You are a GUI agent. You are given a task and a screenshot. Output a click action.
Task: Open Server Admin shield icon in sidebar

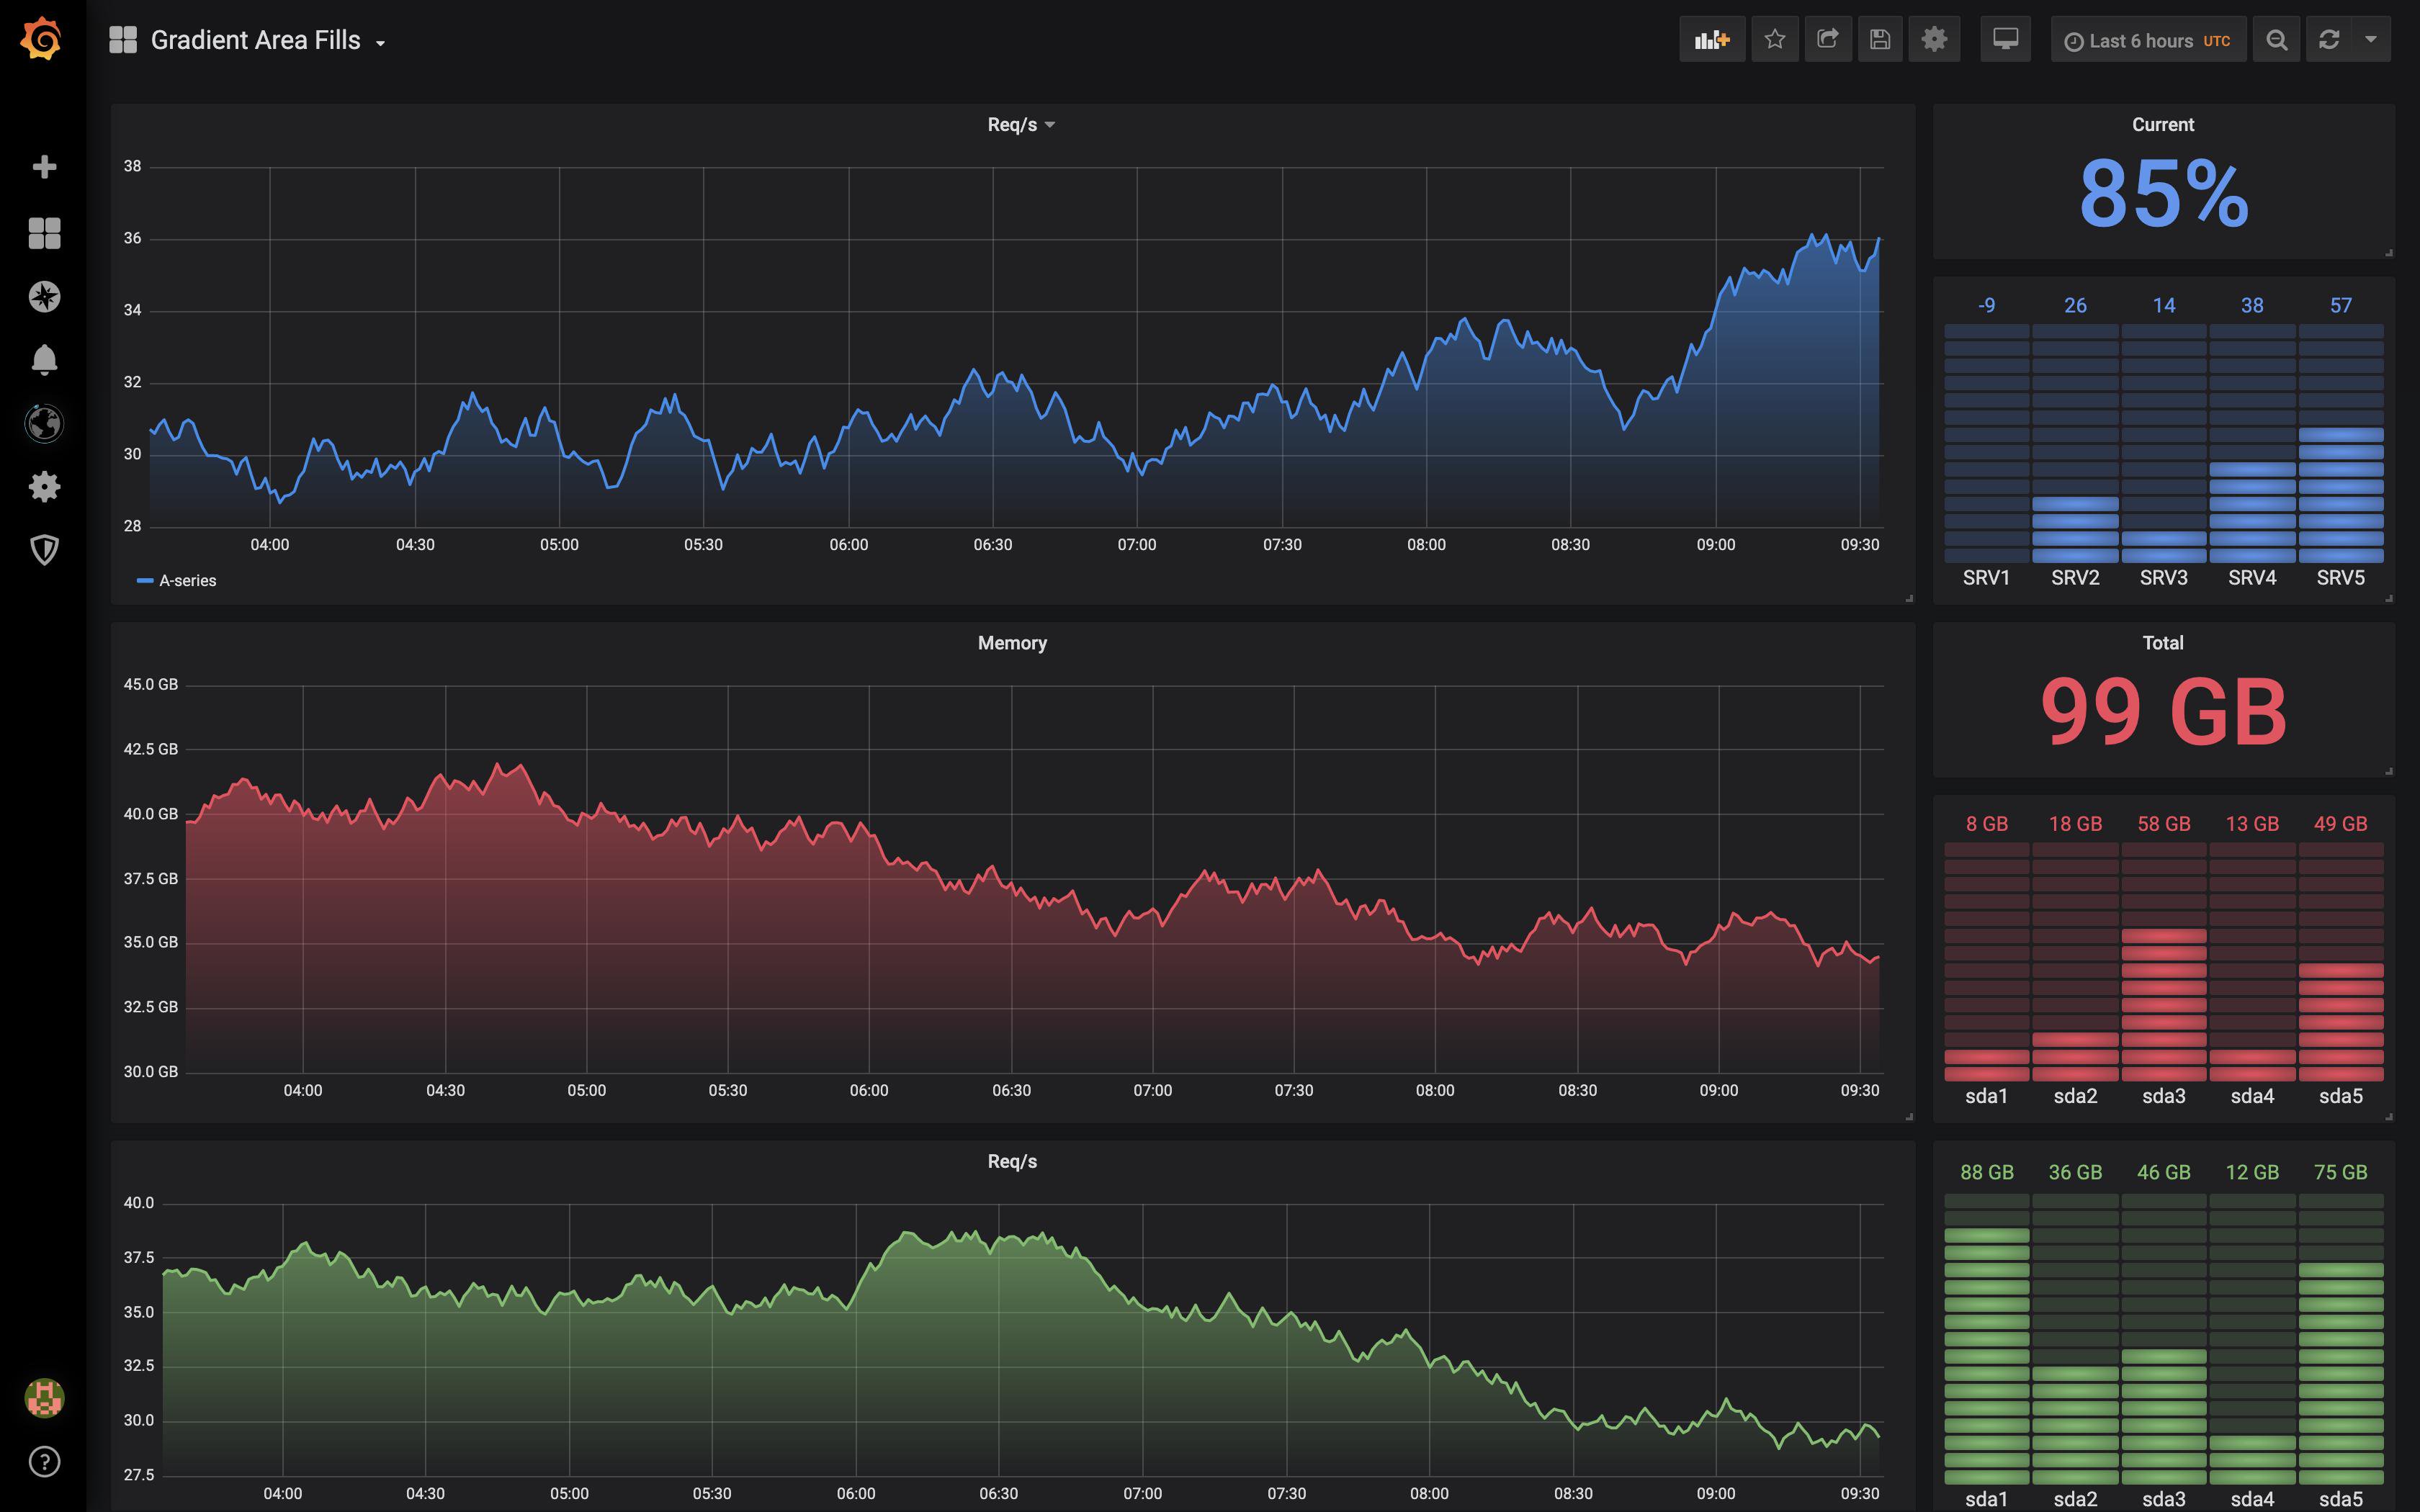[x=44, y=549]
